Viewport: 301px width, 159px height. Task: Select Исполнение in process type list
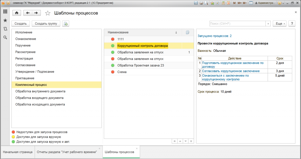[56, 32]
